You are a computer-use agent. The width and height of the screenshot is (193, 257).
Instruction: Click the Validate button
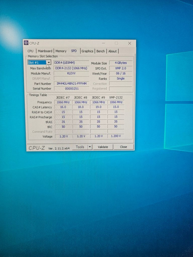tap(103, 147)
